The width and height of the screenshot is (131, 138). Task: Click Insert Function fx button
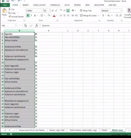coord(37,25)
